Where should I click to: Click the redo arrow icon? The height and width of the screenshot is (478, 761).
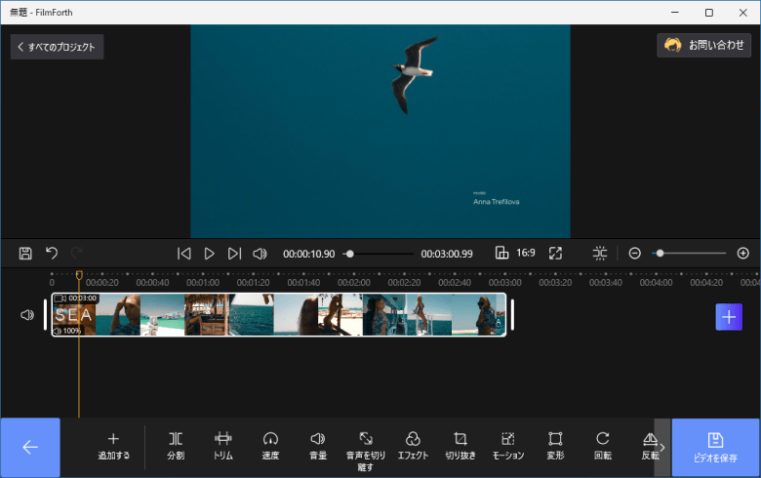pos(77,253)
